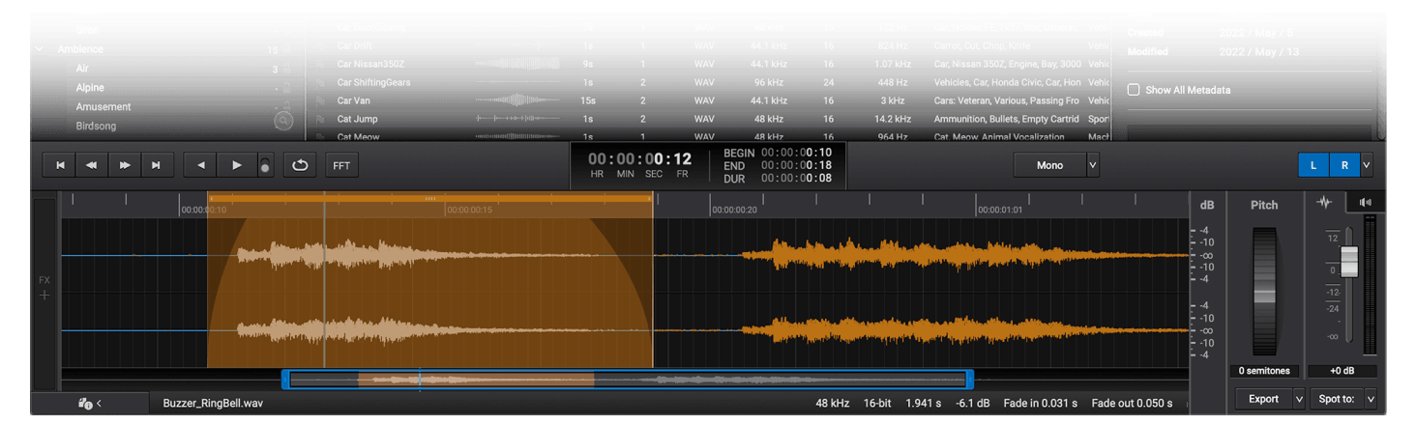Open the dropdown arrow next to L R buttons
Image resolution: width=1416 pixels, height=425 pixels.
pos(1367,165)
